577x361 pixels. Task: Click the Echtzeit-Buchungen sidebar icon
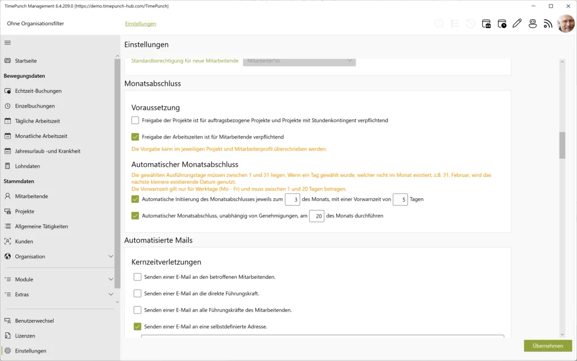pos(7,91)
